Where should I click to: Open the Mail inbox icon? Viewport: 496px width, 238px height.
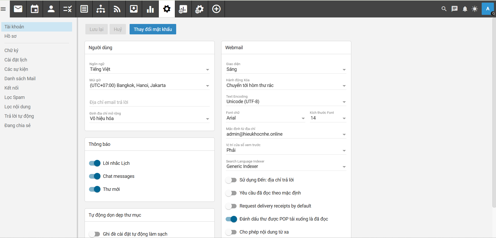pos(18,9)
